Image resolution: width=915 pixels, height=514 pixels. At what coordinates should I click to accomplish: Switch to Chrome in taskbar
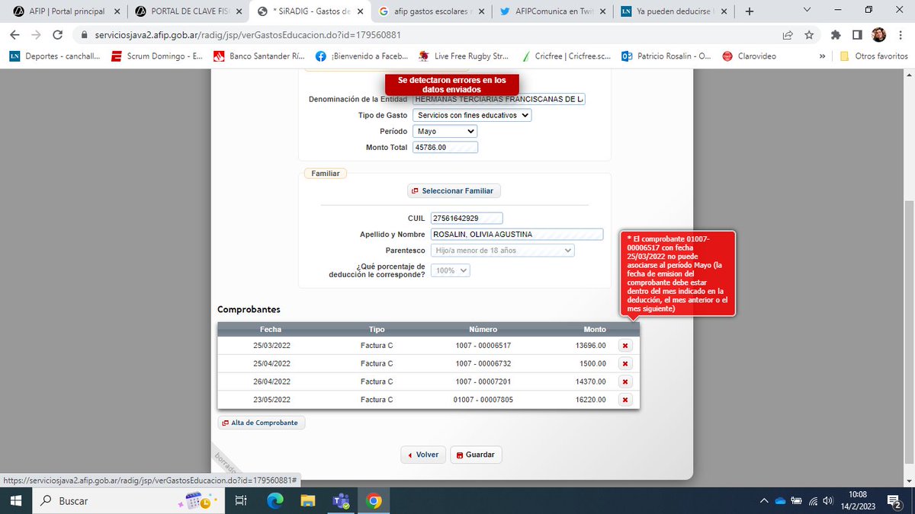click(373, 500)
